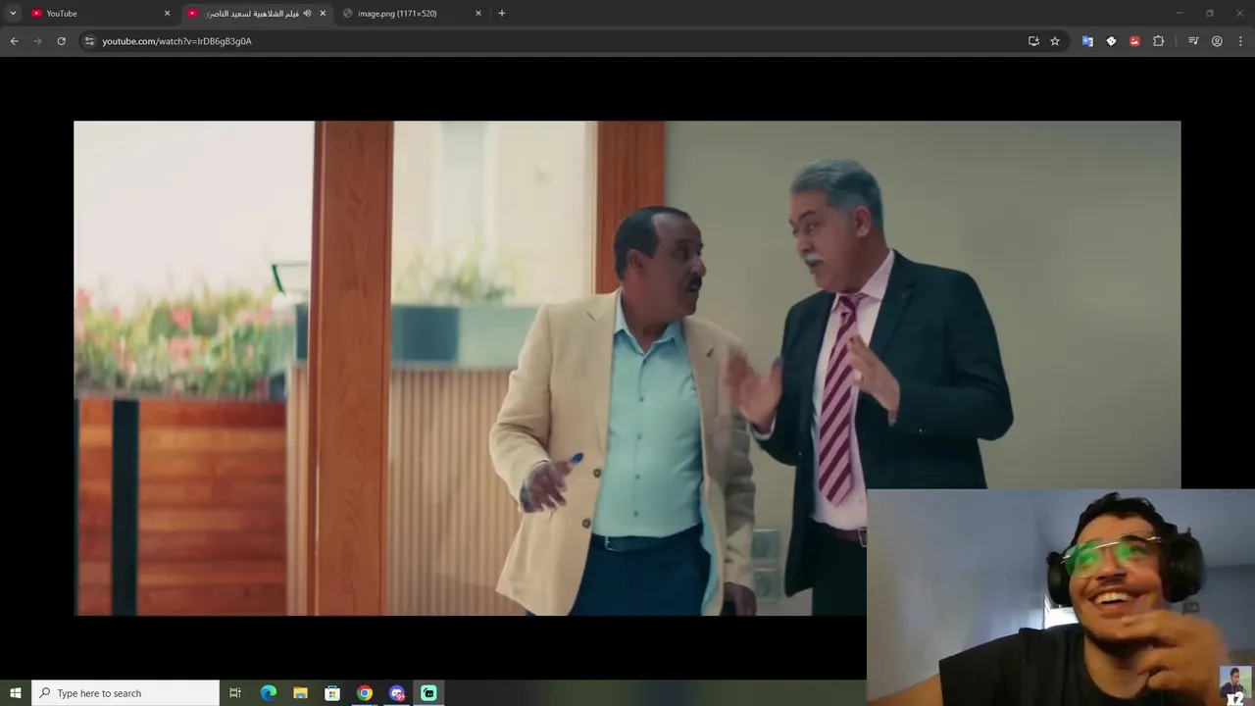The height and width of the screenshot is (706, 1255).
Task: Launch Microsoft Edge from the taskbar
Action: pos(269,693)
